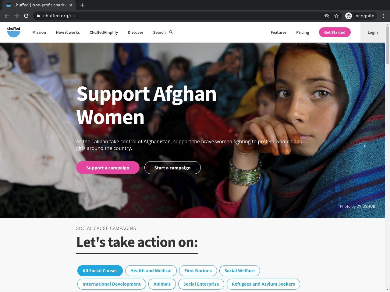This screenshot has height=292, width=390.
Task: Click the Chuffed logo icon
Action: [x=14, y=32]
